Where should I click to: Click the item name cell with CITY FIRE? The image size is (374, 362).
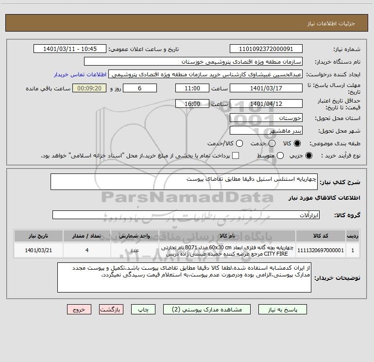227,251
